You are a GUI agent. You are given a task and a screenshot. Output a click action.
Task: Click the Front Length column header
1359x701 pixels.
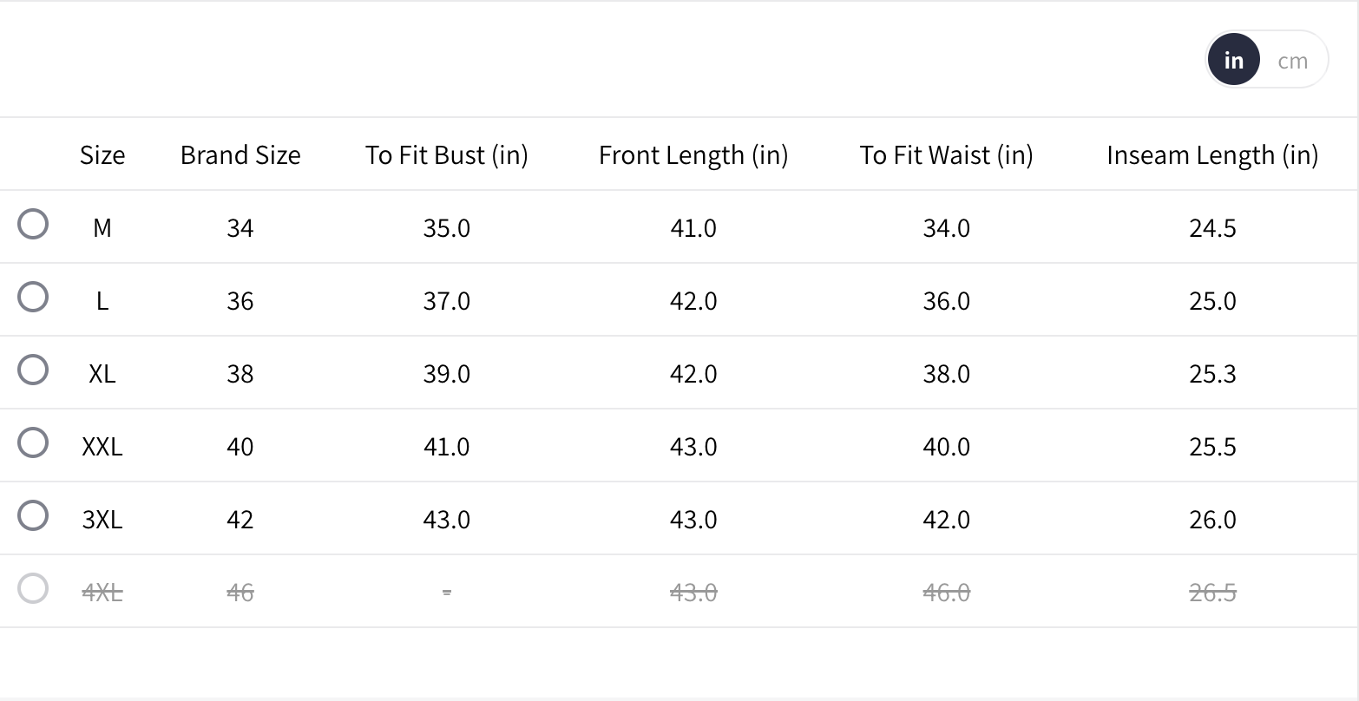[x=693, y=155]
